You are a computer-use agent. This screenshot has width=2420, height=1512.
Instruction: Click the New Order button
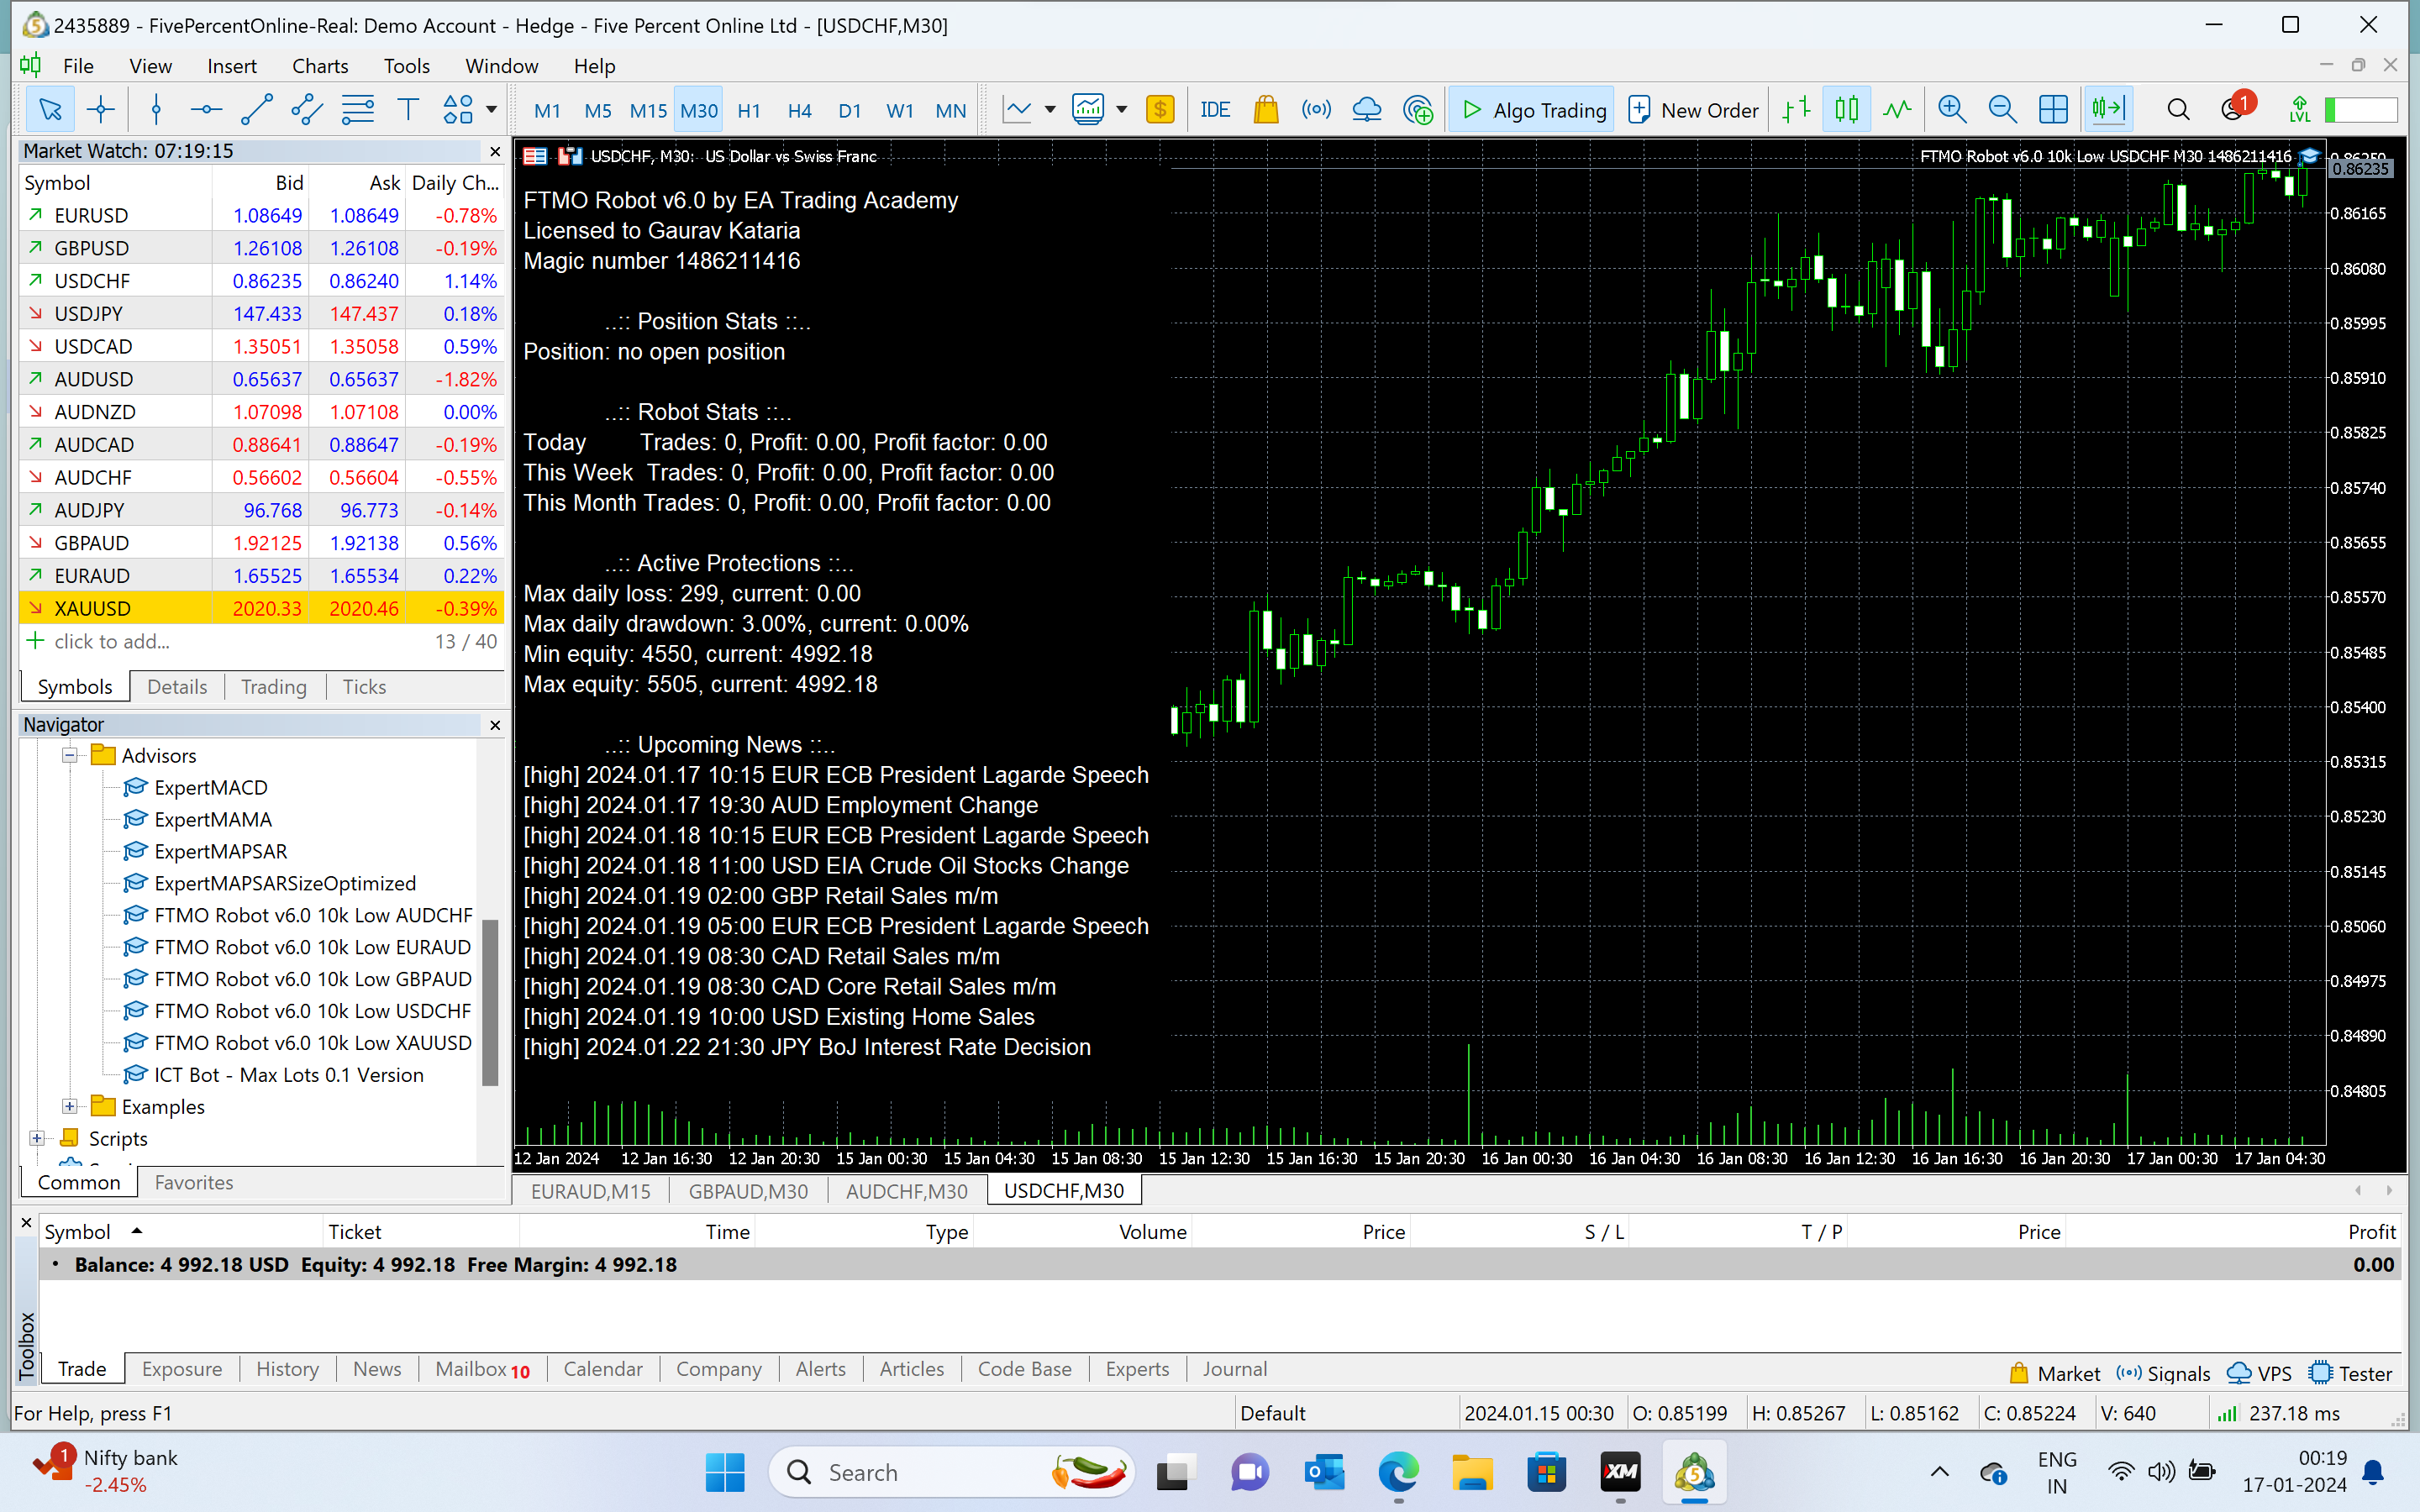click(x=1692, y=110)
